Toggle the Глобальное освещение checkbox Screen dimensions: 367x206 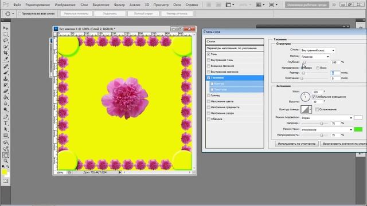pyautogui.click(x=314, y=97)
